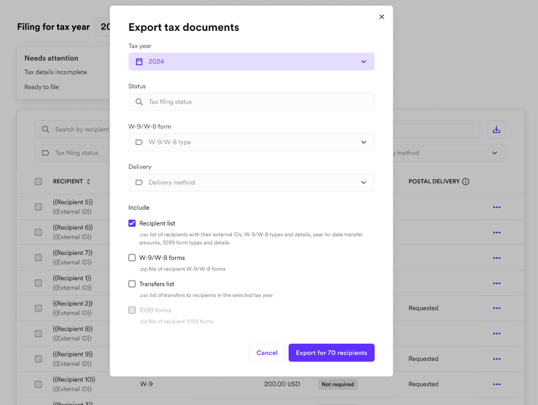Open the three-dot menu for Recipient 9
Image resolution: width=538 pixels, height=405 pixels.
(496, 359)
